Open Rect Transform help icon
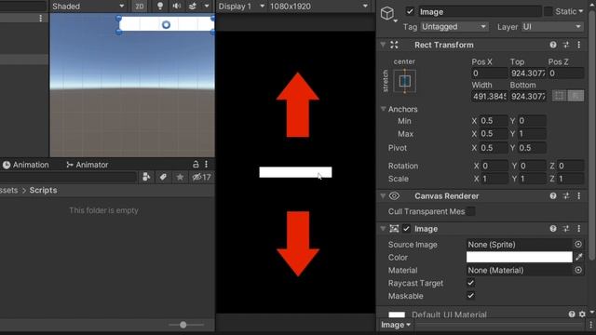596x335 pixels. pyautogui.click(x=553, y=45)
